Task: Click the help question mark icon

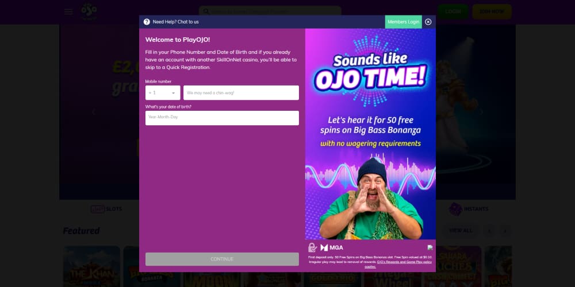Action: click(x=147, y=22)
